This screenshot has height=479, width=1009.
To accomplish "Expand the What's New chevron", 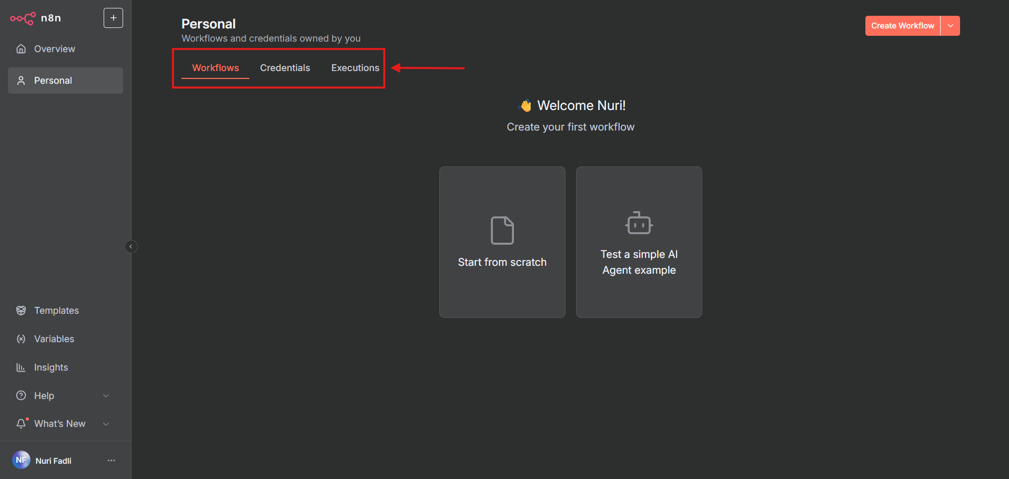I will [x=106, y=424].
